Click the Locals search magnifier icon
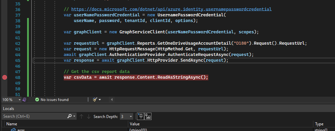 70,116
